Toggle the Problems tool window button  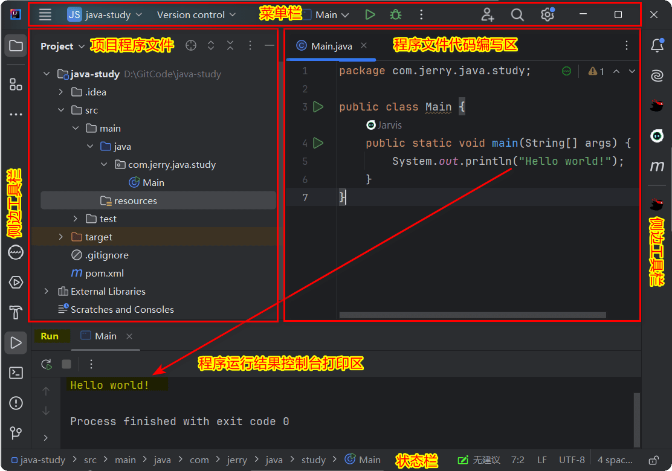point(16,403)
